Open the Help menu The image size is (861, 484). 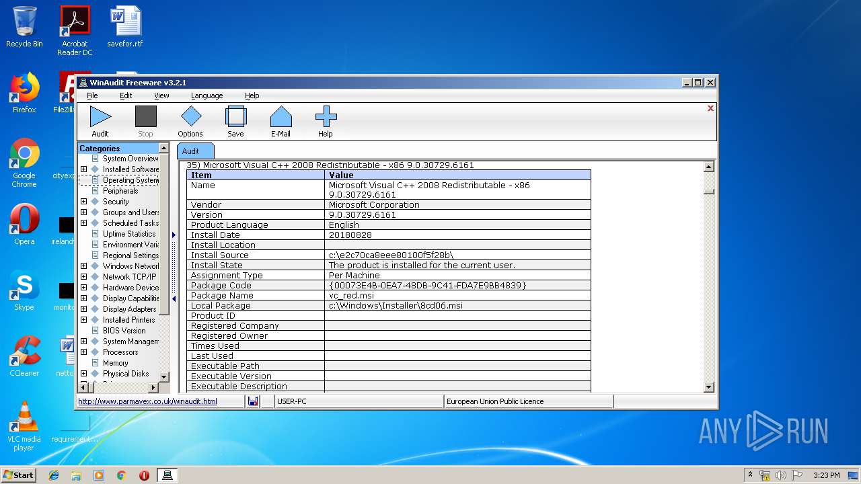pyautogui.click(x=252, y=95)
